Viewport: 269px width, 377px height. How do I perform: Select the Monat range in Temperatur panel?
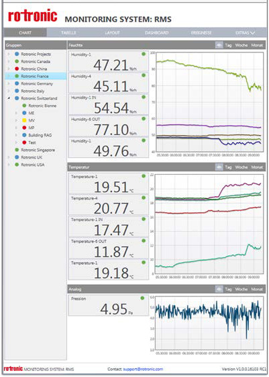pos(257,167)
